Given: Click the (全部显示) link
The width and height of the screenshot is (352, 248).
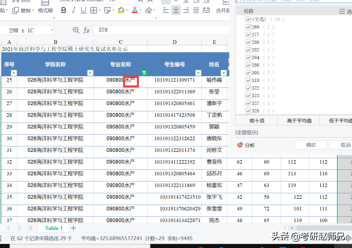Looking at the screenshot, I should (x=247, y=132).
